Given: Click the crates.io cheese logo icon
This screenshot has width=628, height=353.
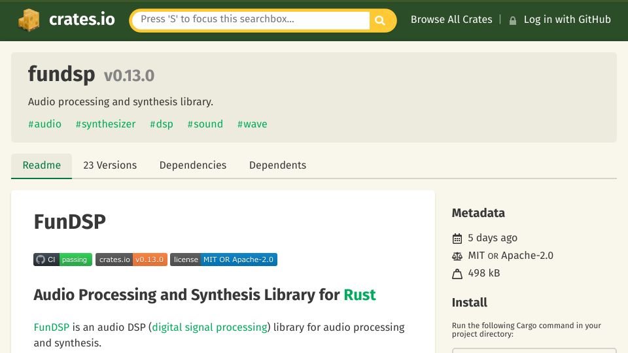Looking at the screenshot, I should click(x=29, y=20).
